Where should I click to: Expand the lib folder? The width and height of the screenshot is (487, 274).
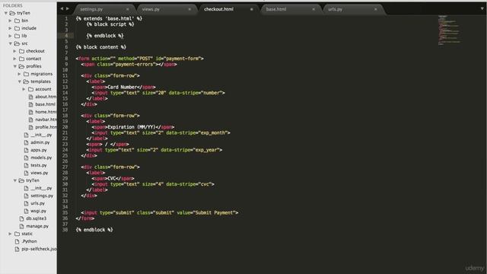tap(10, 36)
